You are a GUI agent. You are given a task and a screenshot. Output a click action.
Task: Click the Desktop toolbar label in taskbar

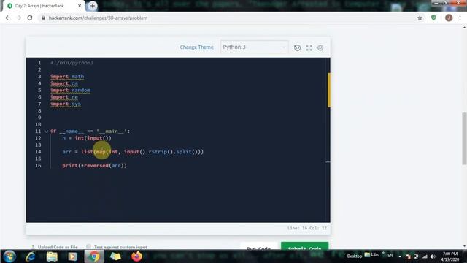point(354,256)
